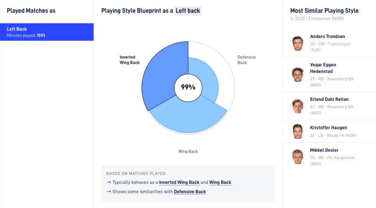Screen dimensions: 376x208
Task: Open Kristoffer Haugen name link
Action: 328,128
